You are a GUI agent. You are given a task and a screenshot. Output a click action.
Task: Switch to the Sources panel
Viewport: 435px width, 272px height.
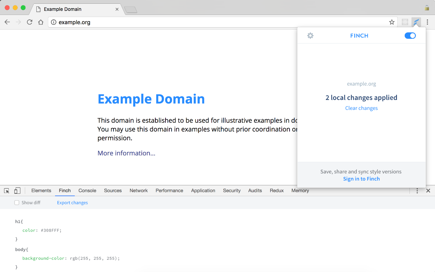[113, 191]
